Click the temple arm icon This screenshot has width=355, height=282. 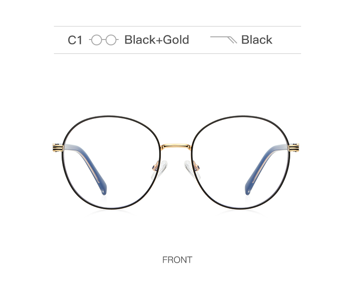(224, 40)
